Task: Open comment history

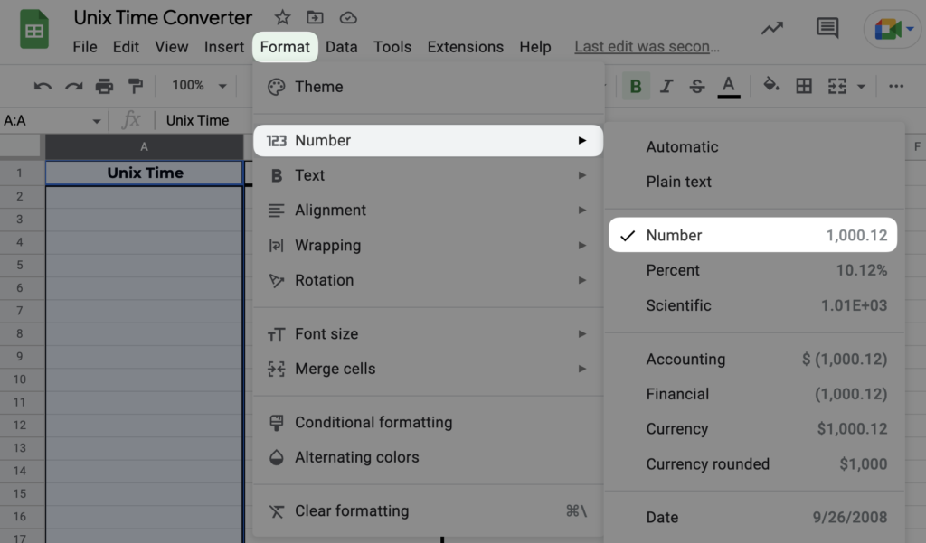Action: (x=827, y=28)
